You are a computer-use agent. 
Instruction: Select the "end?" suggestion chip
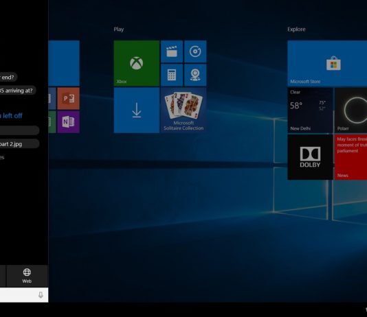pos(8,77)
